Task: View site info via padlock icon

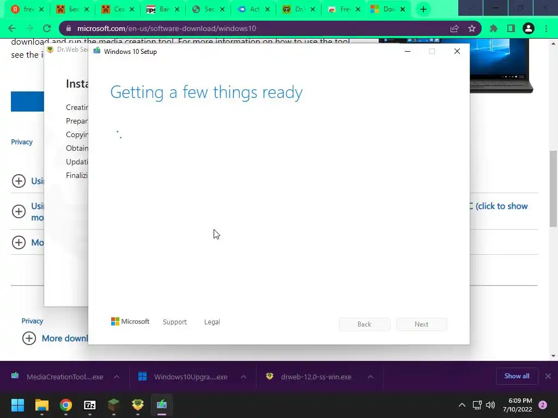Action: (x=69, y=28)
